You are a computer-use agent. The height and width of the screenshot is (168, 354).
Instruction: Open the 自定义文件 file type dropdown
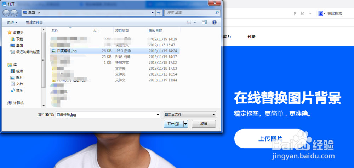(x=190, y=115)
